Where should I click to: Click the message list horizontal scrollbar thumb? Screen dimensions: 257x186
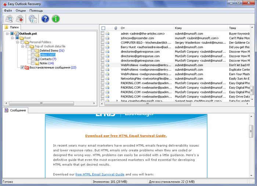coord(148,104)
